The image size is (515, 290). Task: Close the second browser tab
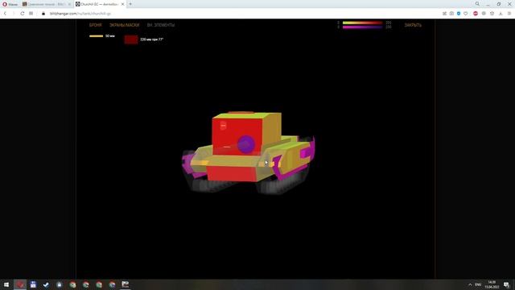pos(69,4)
